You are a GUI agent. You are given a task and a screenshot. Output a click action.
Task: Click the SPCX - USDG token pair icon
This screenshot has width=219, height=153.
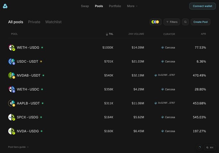click(12, 117)
